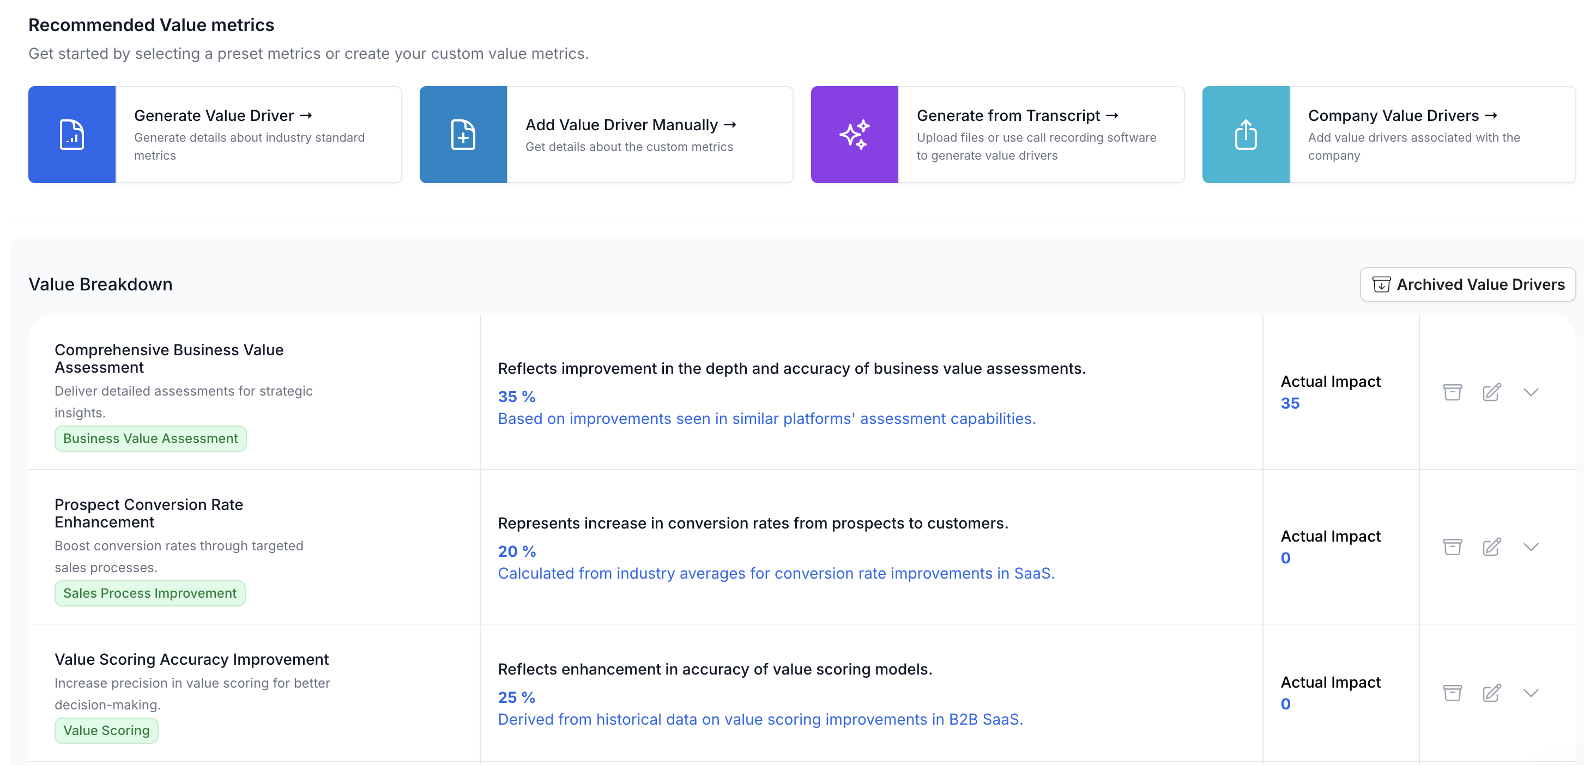
Task: Open Archived Value Drivers
Action: [1467, 284]
